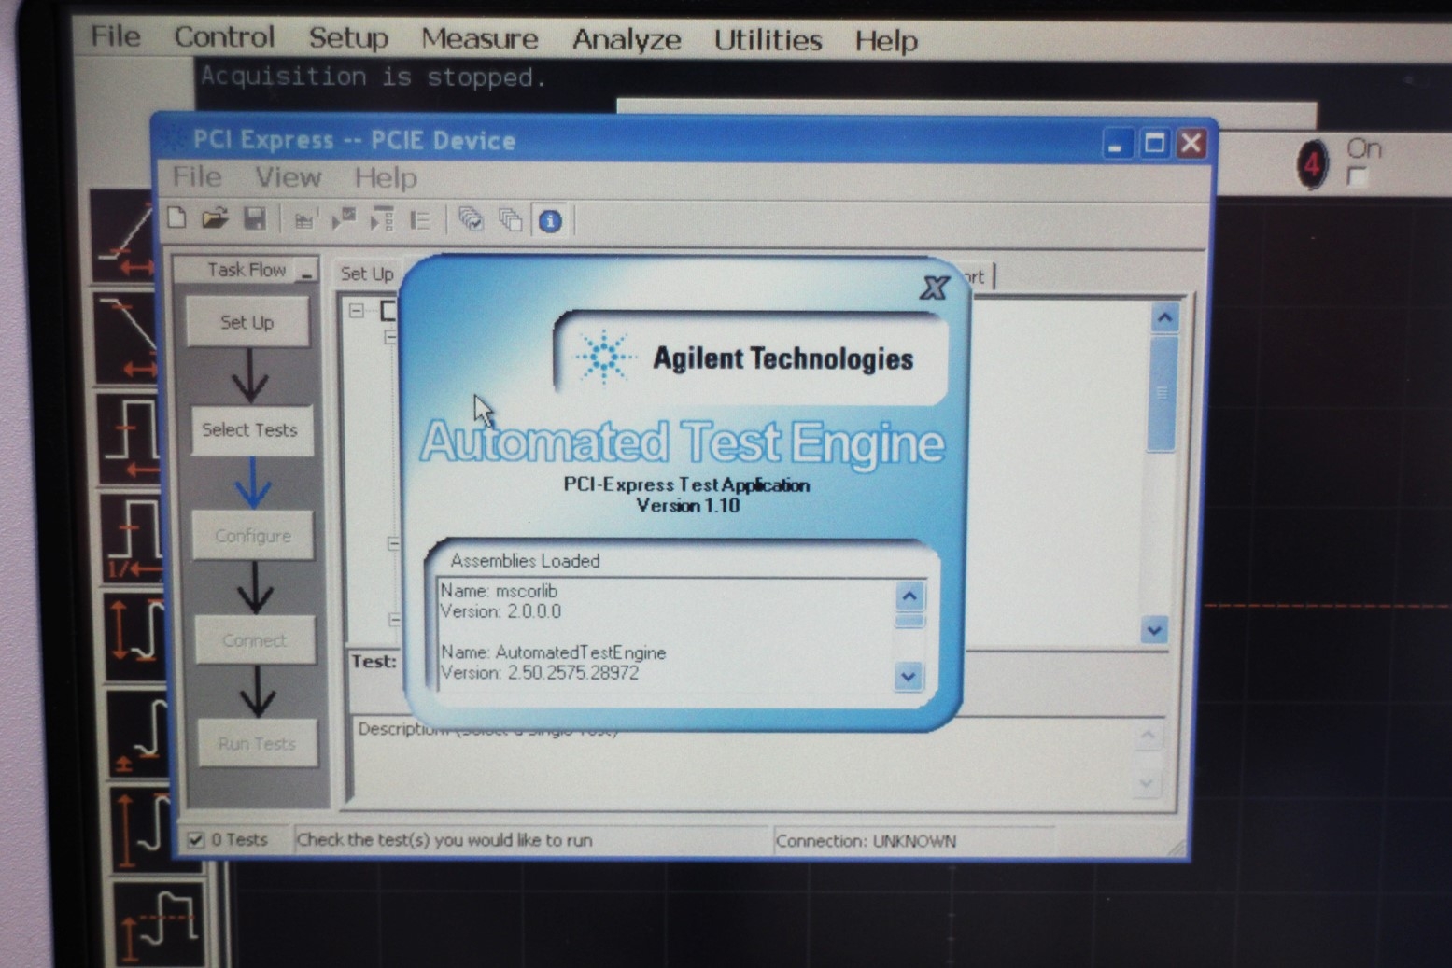
Task: Click the Connect button
Action: pos(255,640)
